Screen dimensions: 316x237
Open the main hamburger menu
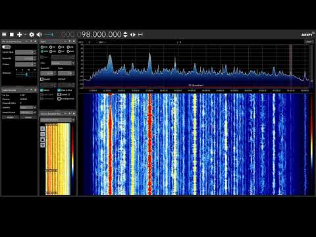(4, 35)
